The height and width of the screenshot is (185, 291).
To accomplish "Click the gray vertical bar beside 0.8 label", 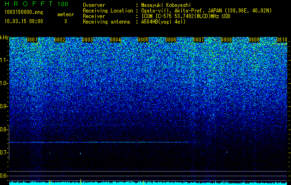I will (9, 142).
